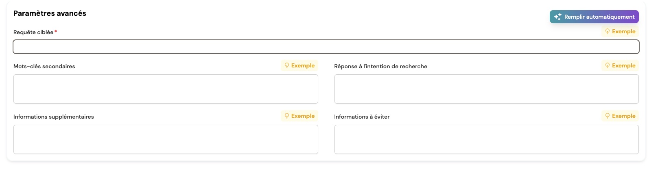Click inside the Mots-clés secondaires text area

pyautogui.click(x=166, y=89)
